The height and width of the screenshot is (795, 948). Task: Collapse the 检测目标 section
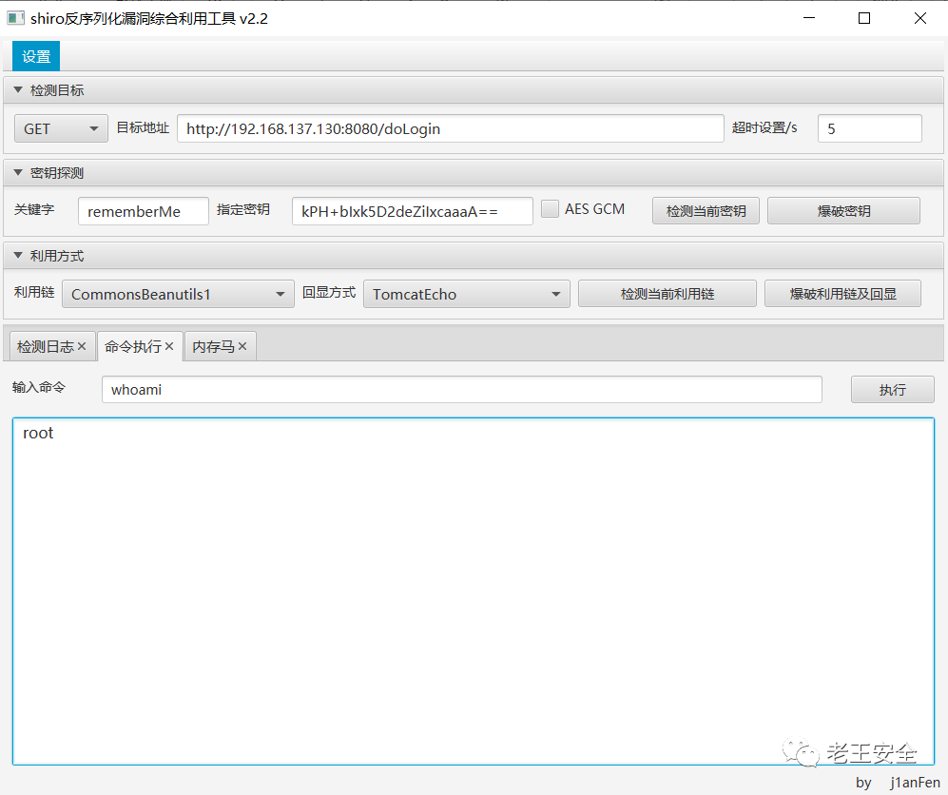tap(18, 90)
